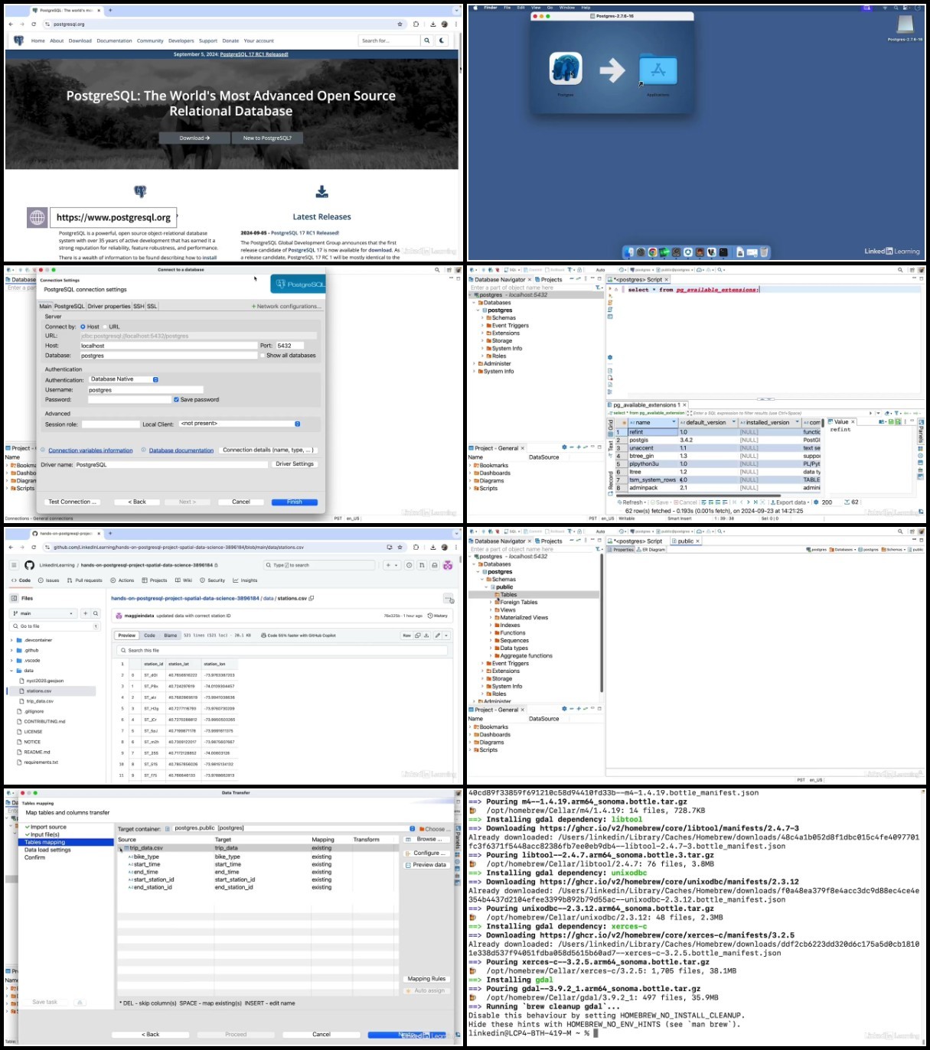Select the Data load settings step in Data Transfer
This screenshot has height=1050, width=930.
[47, 850]
